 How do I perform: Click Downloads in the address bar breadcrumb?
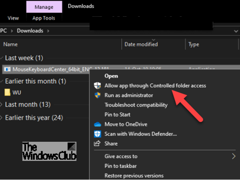point(30,31)
